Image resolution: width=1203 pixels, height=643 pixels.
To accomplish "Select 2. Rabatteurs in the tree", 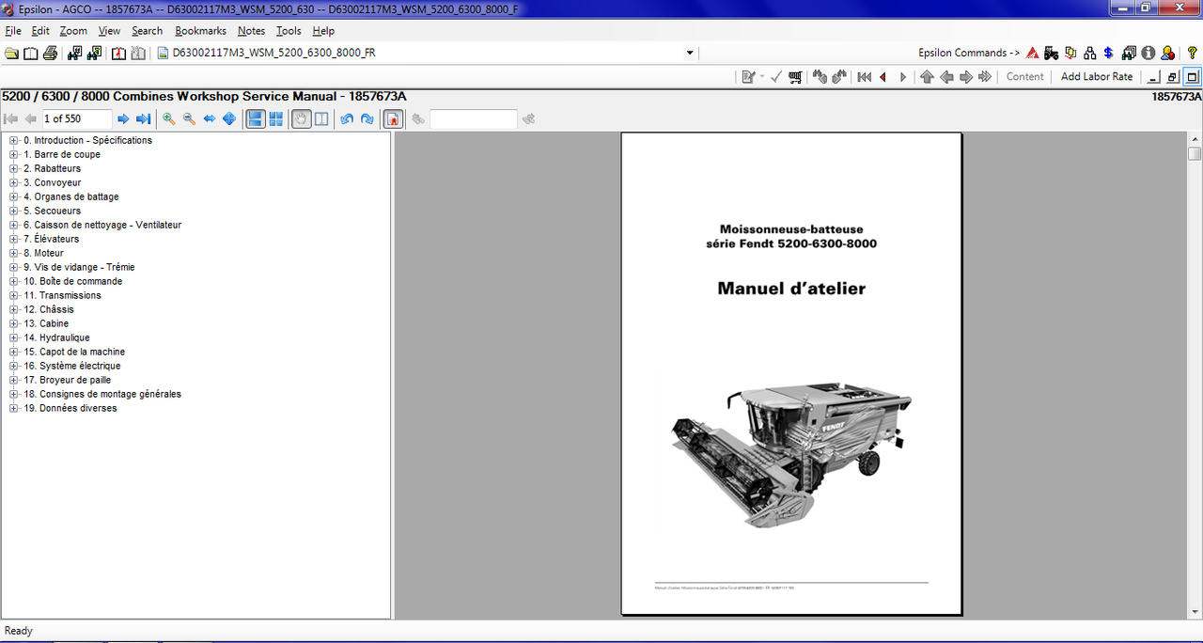I will (x=53, y=169).
